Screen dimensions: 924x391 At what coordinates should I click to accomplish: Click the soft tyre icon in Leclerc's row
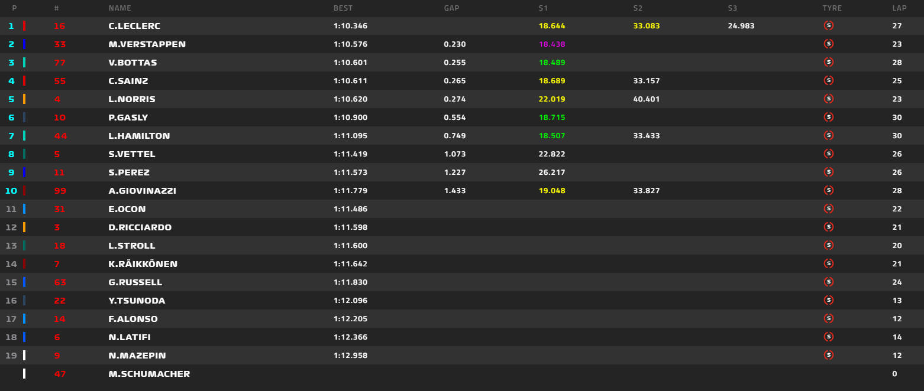828,26
